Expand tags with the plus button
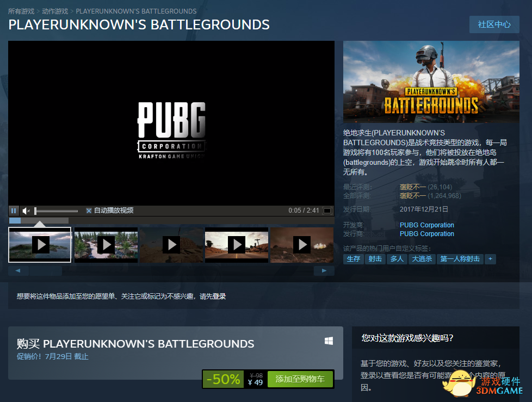Viewport: 532px width, 402px height. pos(490,259)
